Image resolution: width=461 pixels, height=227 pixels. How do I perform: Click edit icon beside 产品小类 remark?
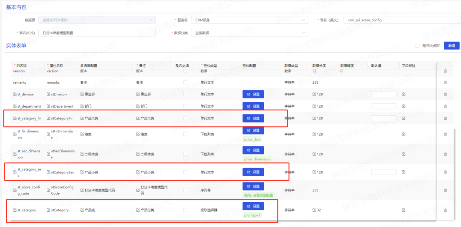tap(138, 172)
